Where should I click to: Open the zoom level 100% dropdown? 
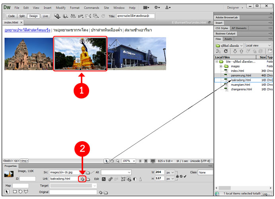[128, 161]
